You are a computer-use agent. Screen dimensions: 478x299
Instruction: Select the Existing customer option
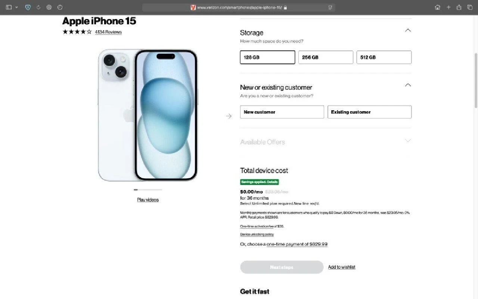pos(369,112)
